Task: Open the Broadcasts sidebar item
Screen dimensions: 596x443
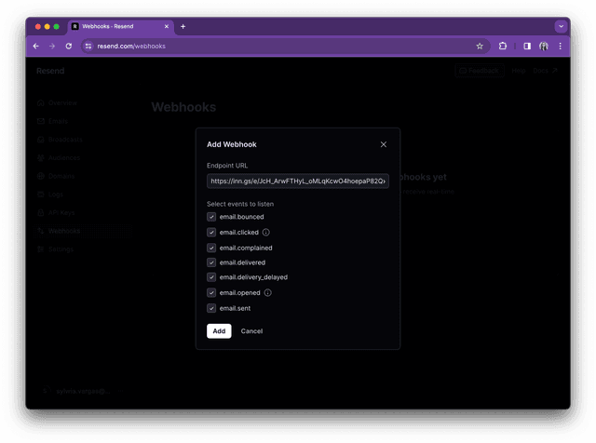Action: tap(60, 140)
